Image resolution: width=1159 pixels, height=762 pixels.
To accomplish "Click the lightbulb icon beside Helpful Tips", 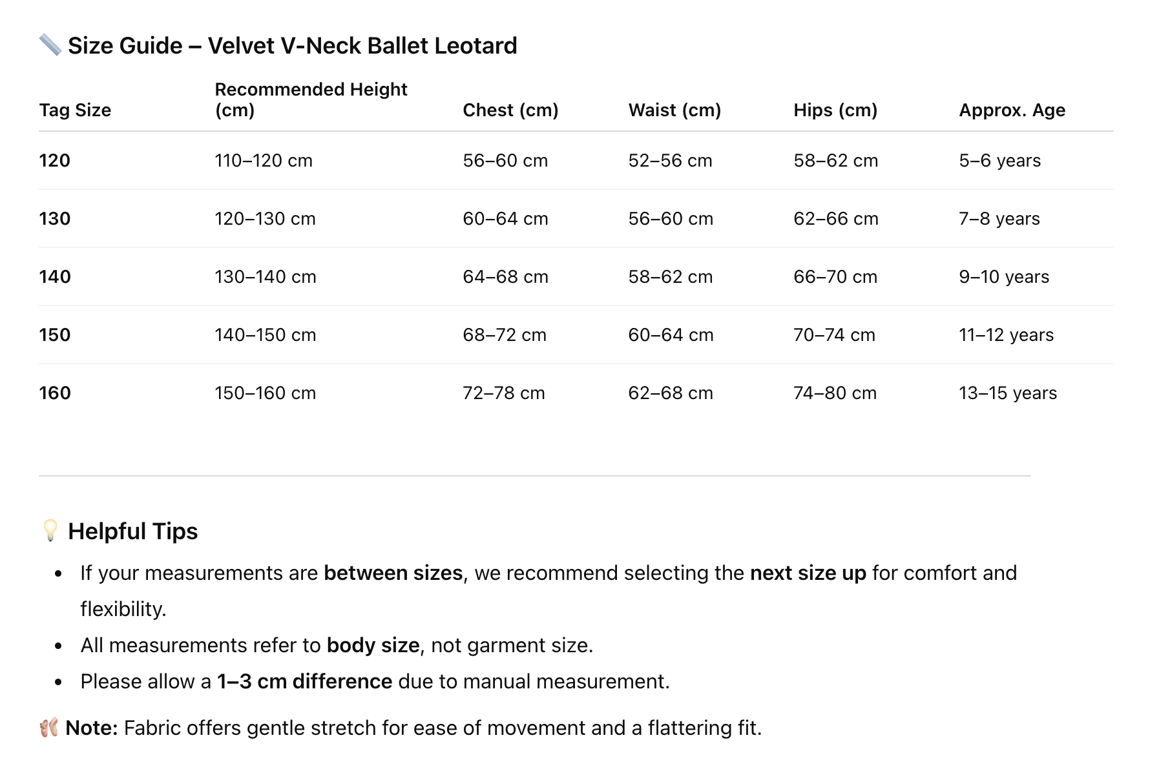I will (50, 530).
